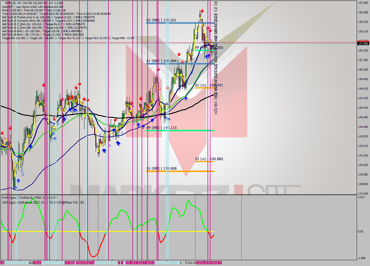
Task: Click the 156.280 price axis value
Action: click(363, 12)
